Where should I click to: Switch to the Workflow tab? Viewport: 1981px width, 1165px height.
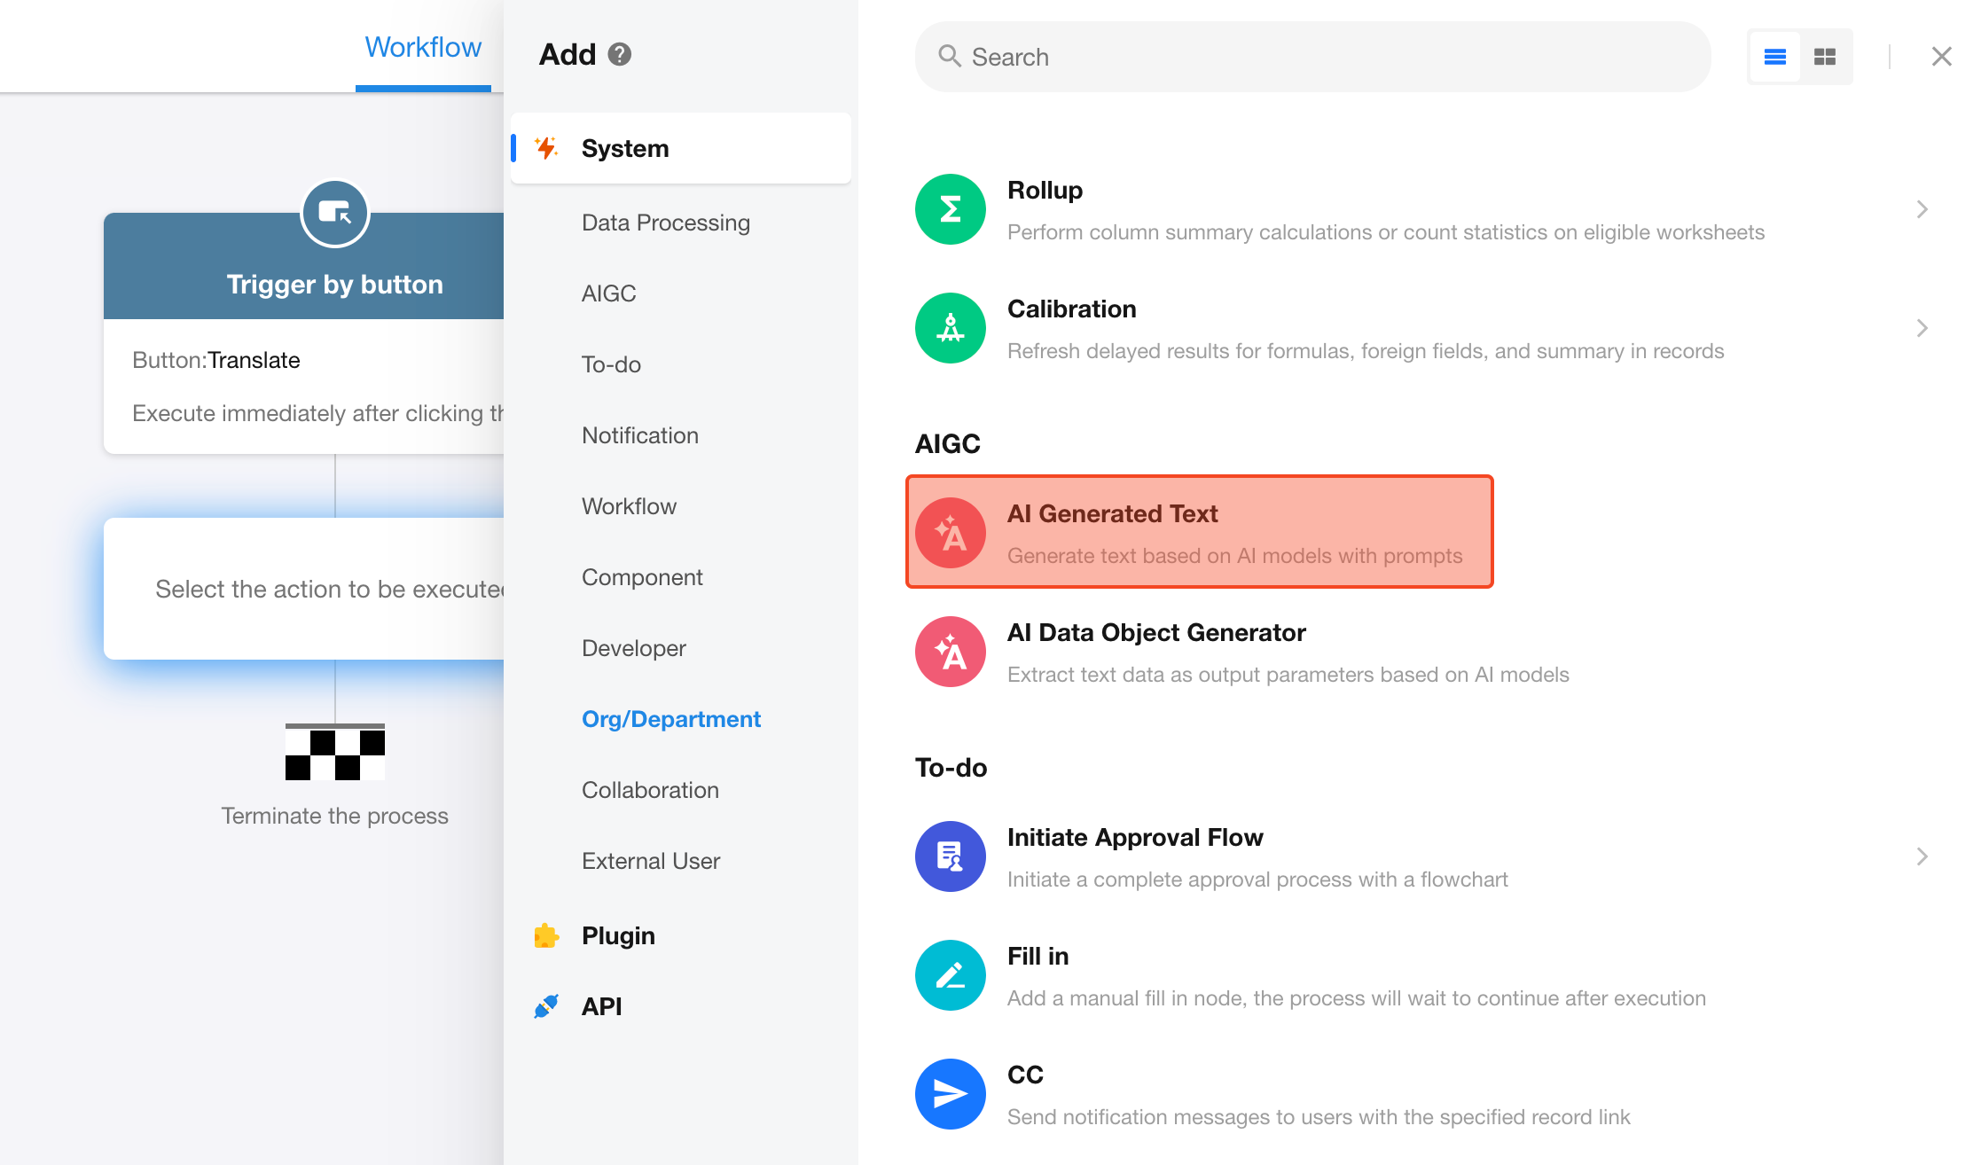click(x=423, y=47)
